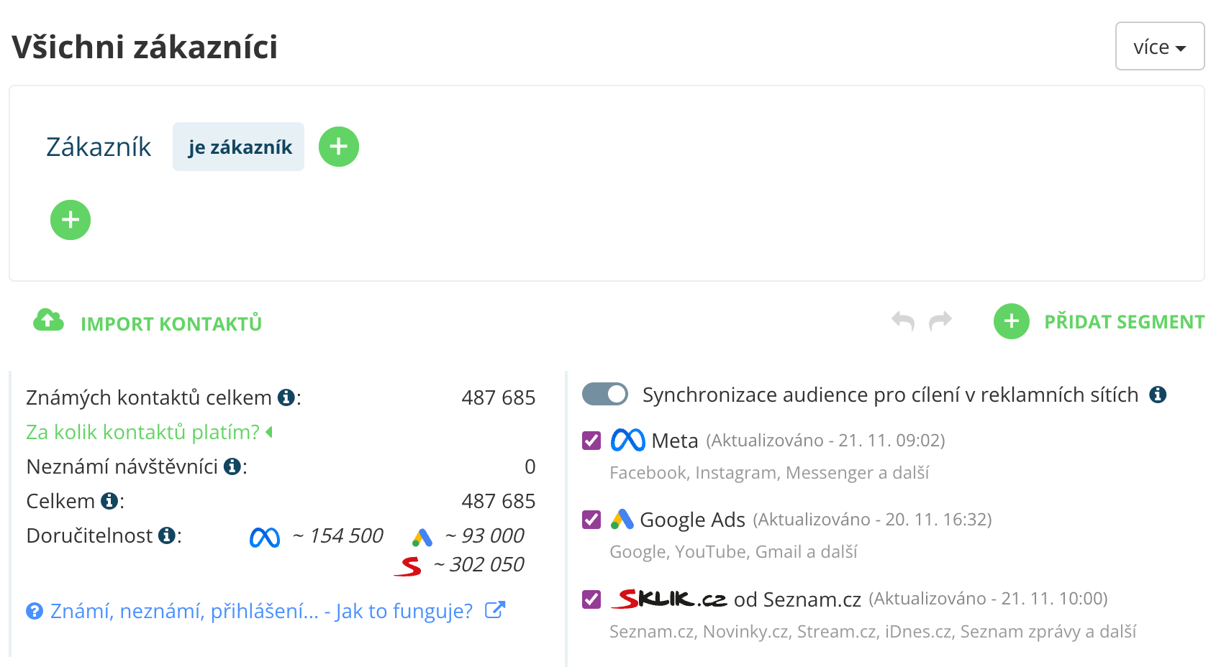Screen dimensions: 1216x667
Task: Uncheck the Google Ads checkbox
Action: click(591, 519)
